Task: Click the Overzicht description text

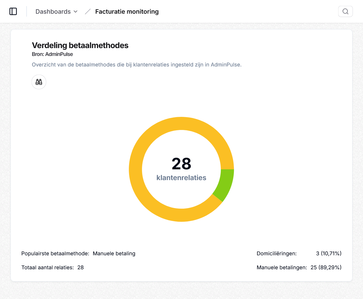Action: (136, 65)
